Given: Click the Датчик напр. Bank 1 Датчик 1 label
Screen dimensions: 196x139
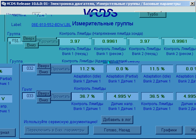Looking at the screenshot, I should [122, 106].
